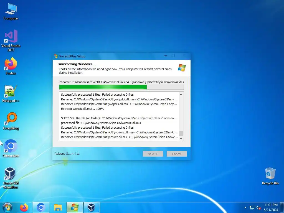Click the 5/21/2024 date in tray
The width and height of the screenshot is (284, 213).
click(271, 210)
